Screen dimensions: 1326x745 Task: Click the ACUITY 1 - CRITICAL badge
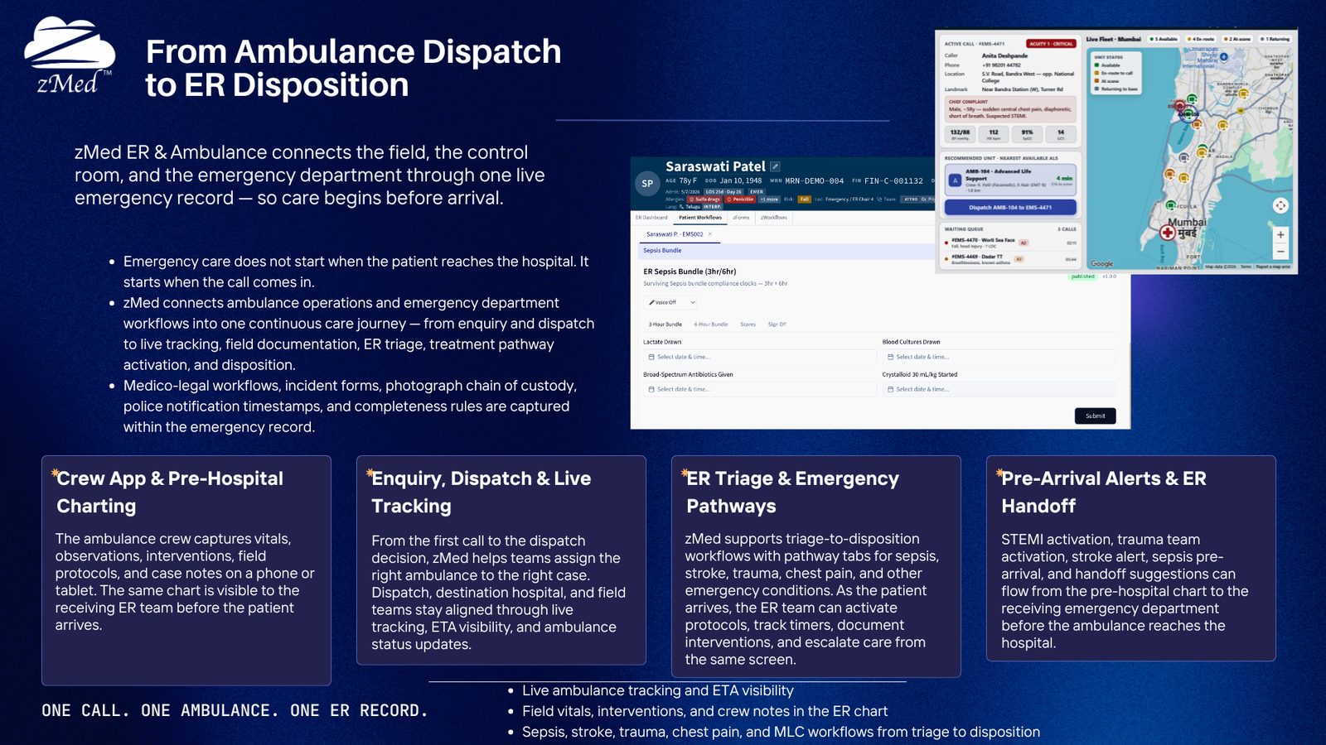(x=1051, y=43)
